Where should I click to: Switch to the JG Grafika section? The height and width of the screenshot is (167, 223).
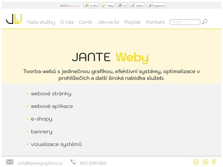(91, 5)
